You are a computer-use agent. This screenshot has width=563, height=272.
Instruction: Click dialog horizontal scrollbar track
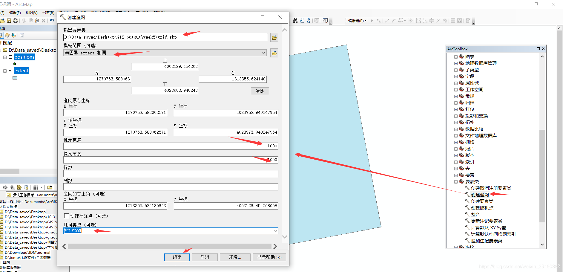pos(169,246)
